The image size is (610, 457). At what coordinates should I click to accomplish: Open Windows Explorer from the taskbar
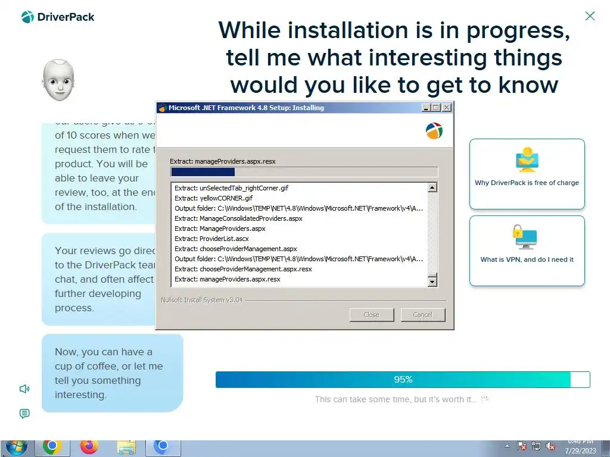[126, 448]
